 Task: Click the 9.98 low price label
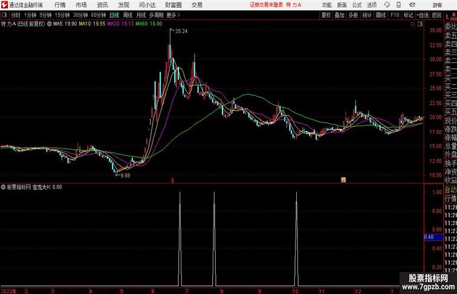click(125, 176)
